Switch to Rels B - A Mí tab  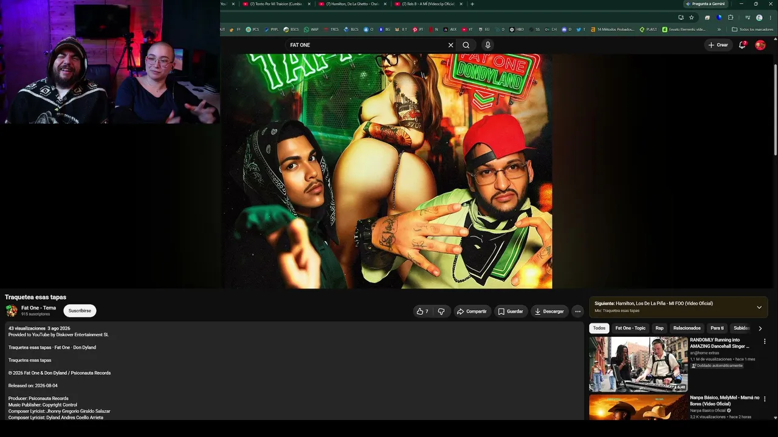click(429, 4)
